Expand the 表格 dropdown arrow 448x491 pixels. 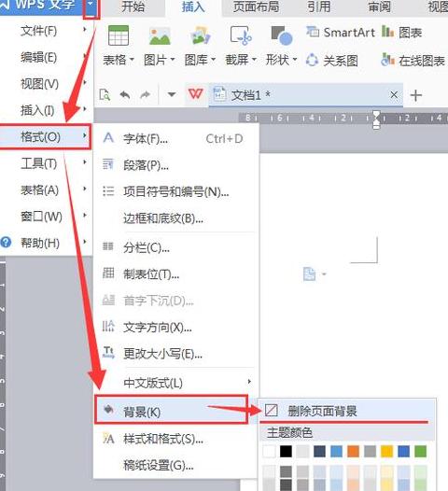(x=133, y=59)
